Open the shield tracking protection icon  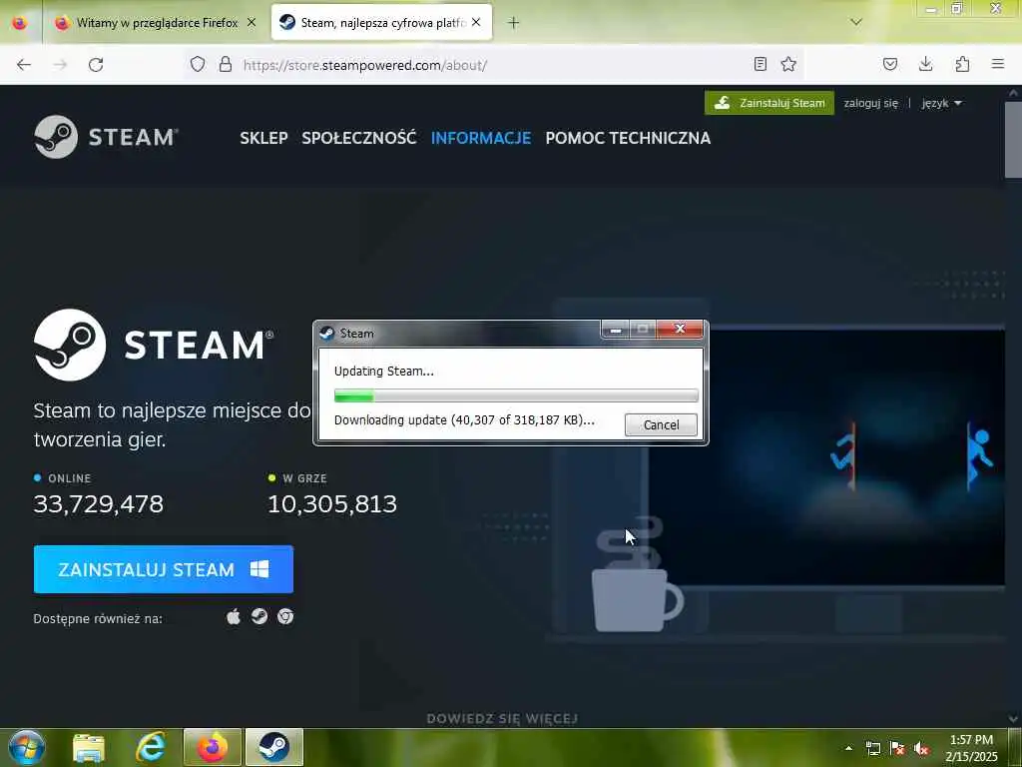coord(198,64)
